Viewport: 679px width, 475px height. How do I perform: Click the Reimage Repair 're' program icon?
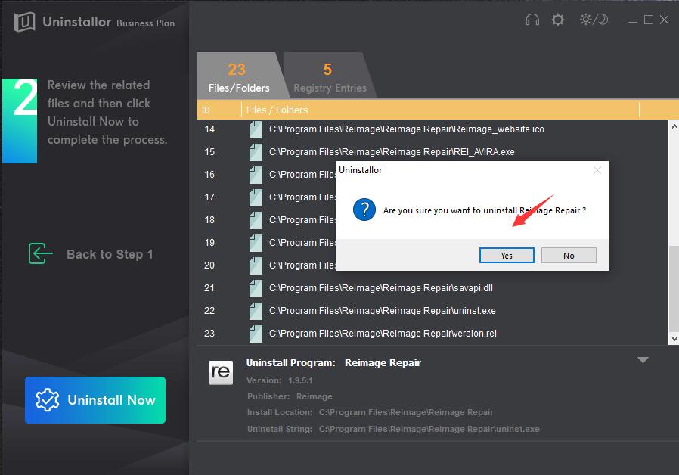(x=221, y=372)
